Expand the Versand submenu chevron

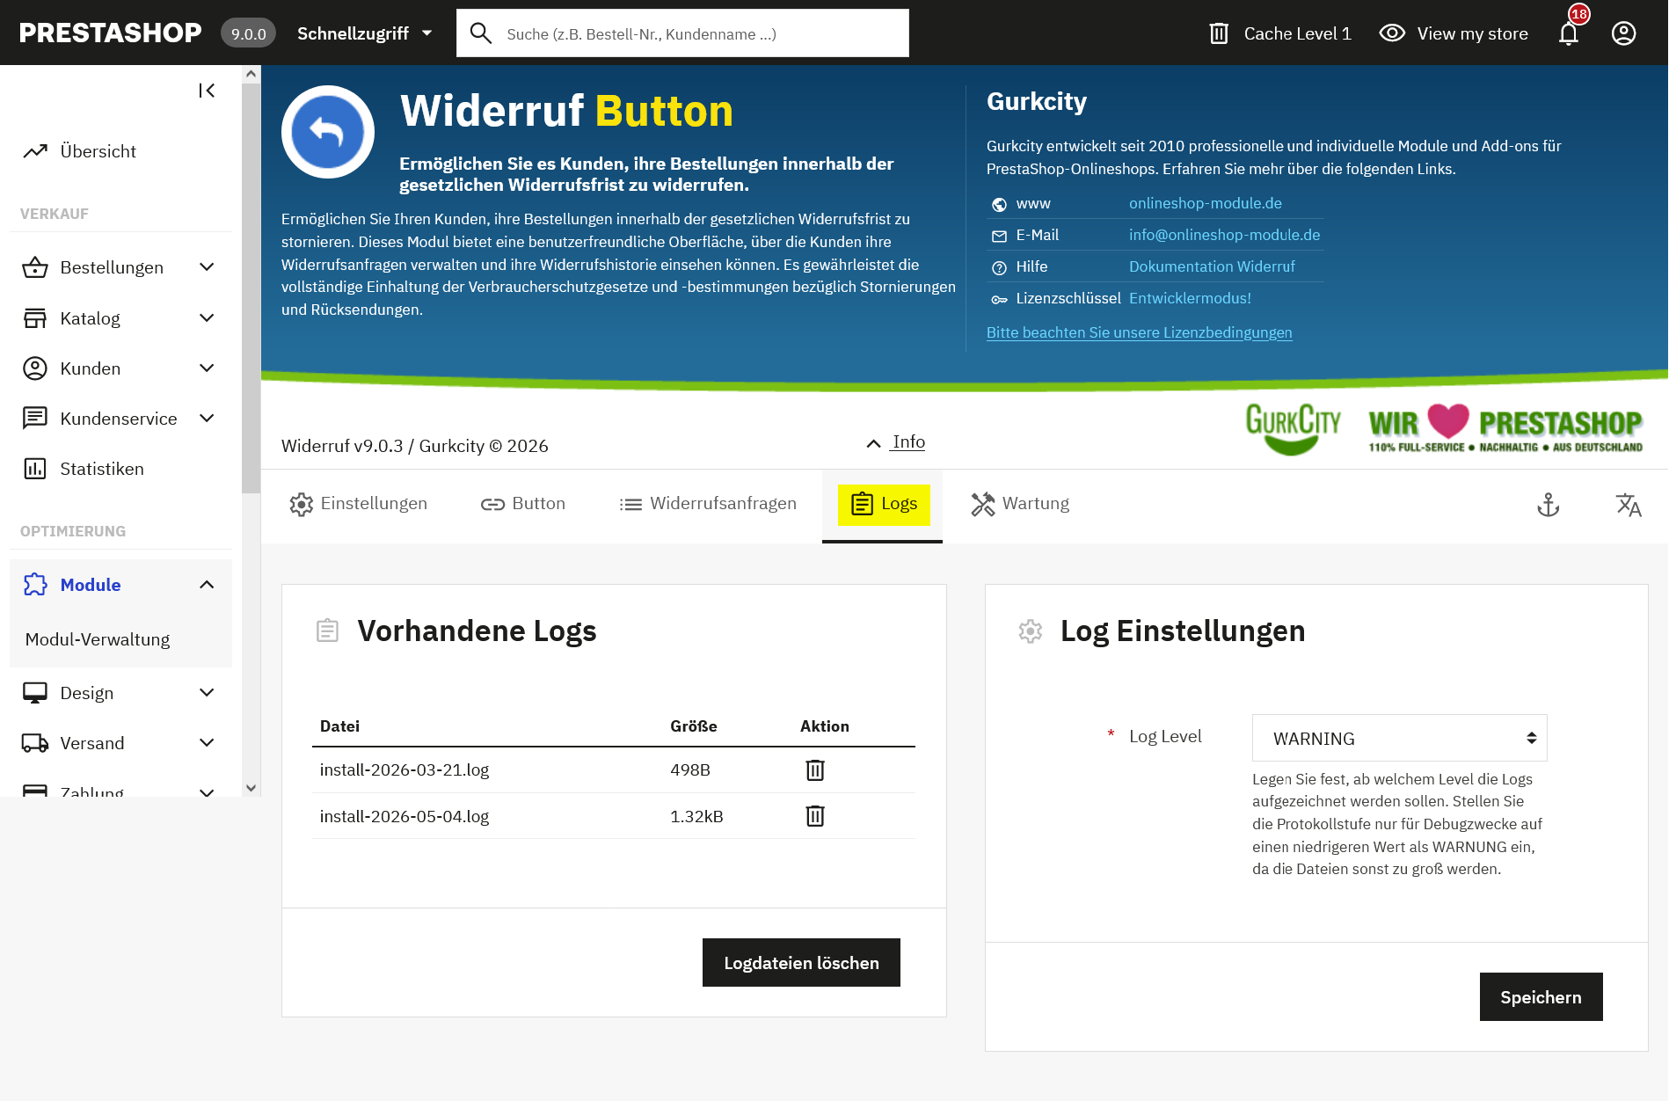tap(207, 743)
